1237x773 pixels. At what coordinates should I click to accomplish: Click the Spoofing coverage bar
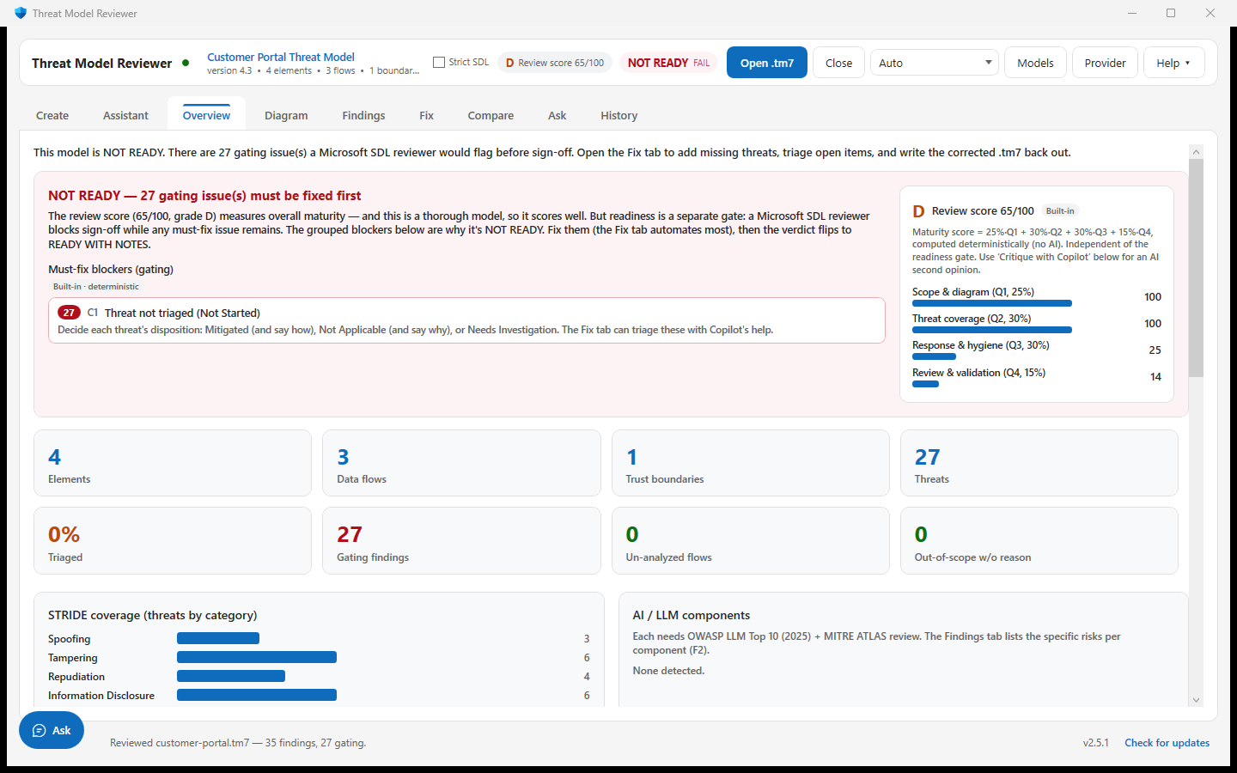pyautogui.click(x=218, y=638)
